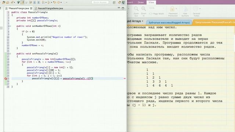The image size is (235, 132).
Task: Close the PascalsTriangle.java editor tab
Action: [31, 8]
